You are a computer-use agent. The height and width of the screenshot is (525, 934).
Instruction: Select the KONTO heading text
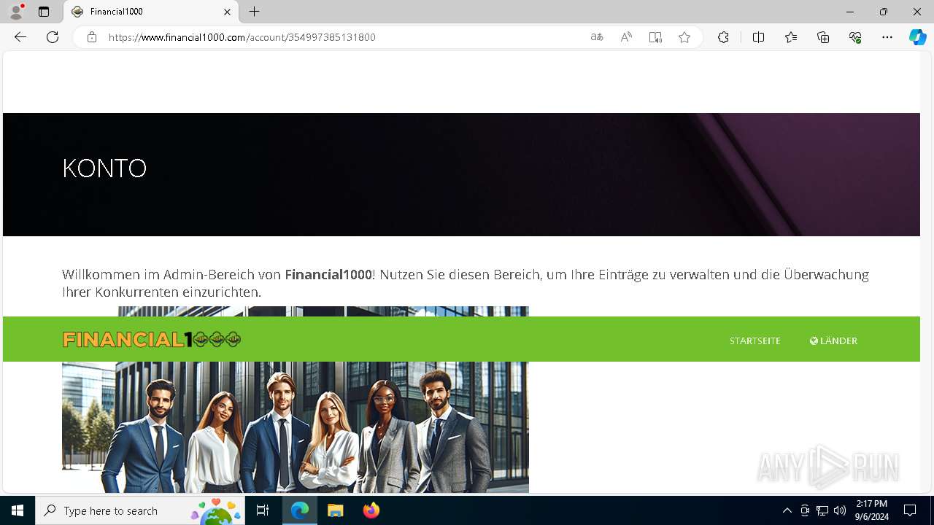point(104,168)
